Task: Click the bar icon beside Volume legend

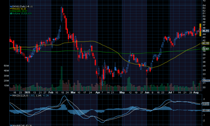Action: coord(11,13)
